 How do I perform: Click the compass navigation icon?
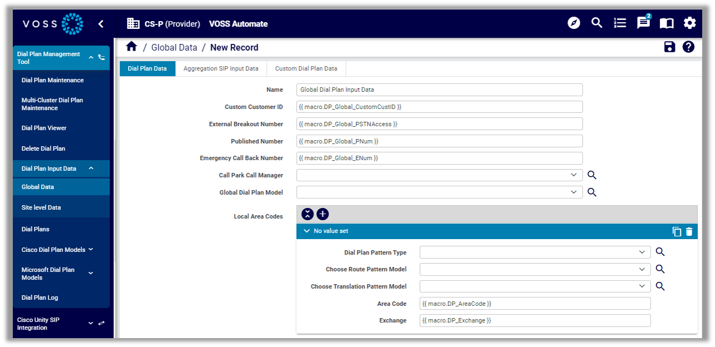574,23
